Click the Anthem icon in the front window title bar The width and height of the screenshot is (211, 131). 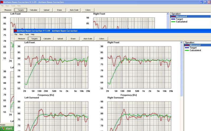[16, 31]
